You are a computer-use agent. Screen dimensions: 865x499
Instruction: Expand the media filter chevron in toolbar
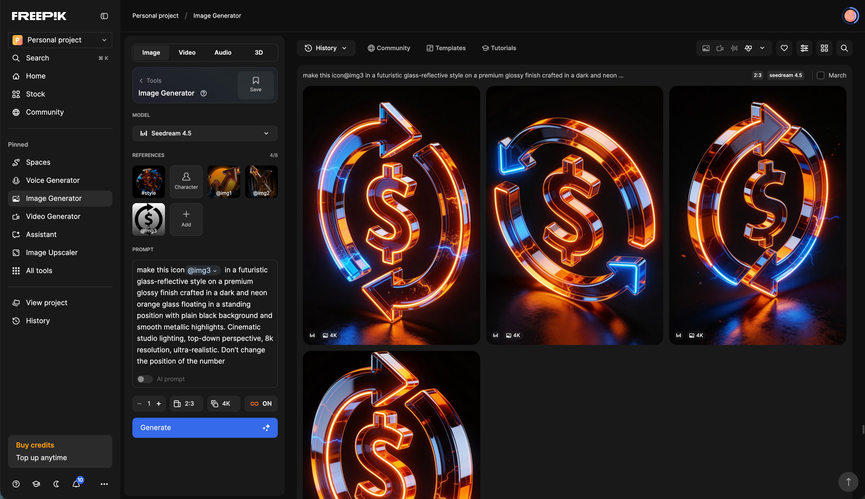762,48
